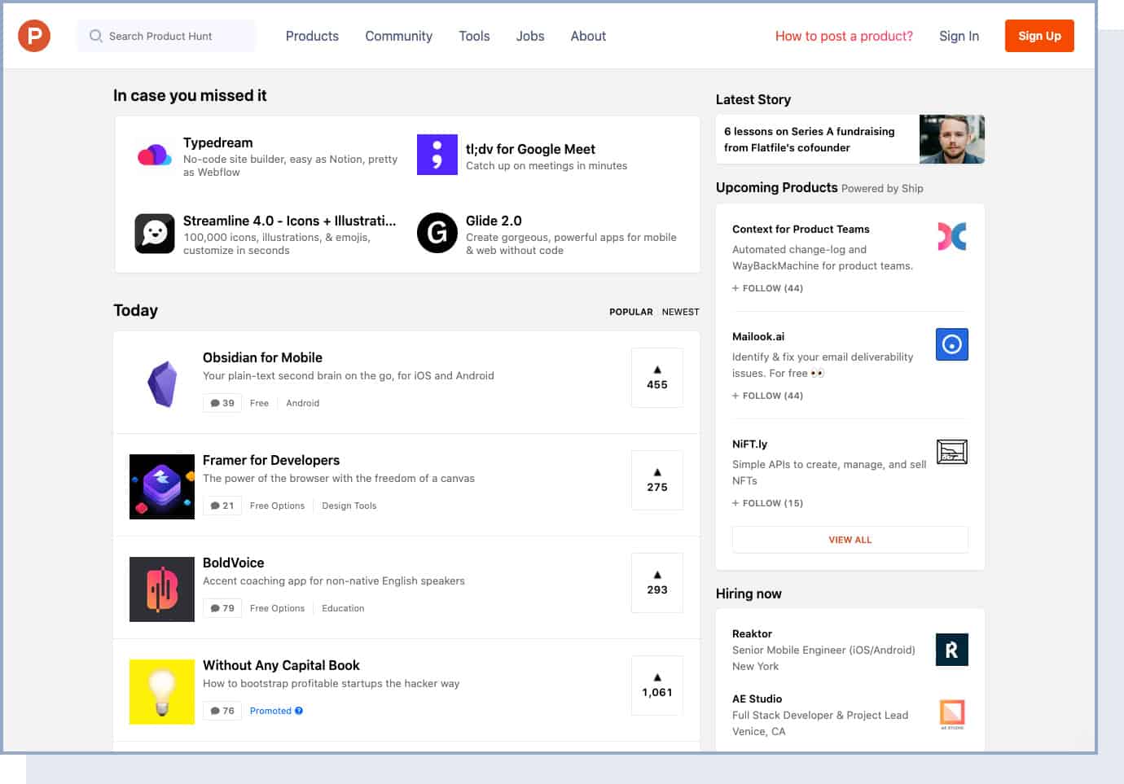Open comments count 79 on BoldVoice
The image size is (1124, 784).
(222, 608)
